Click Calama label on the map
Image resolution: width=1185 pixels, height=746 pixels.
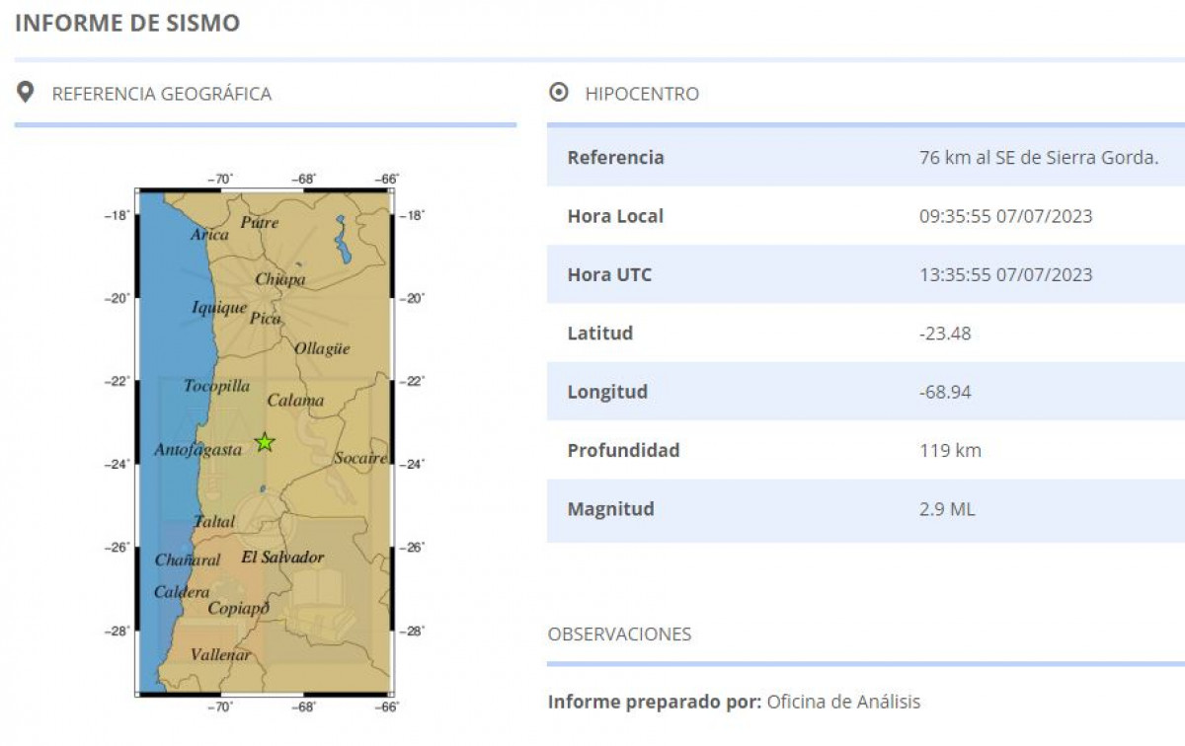tap(295, 400)
